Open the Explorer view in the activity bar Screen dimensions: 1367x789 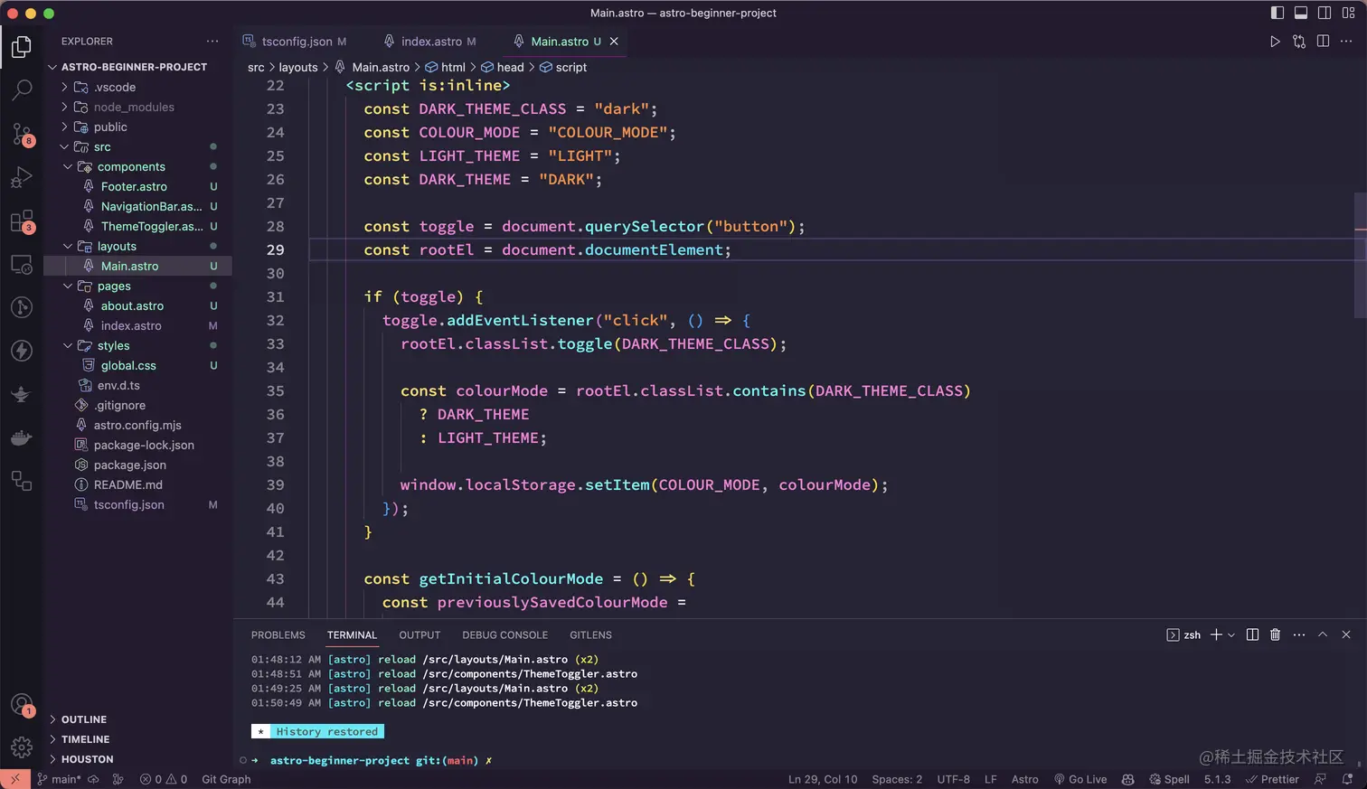click(x=22, y=46)
